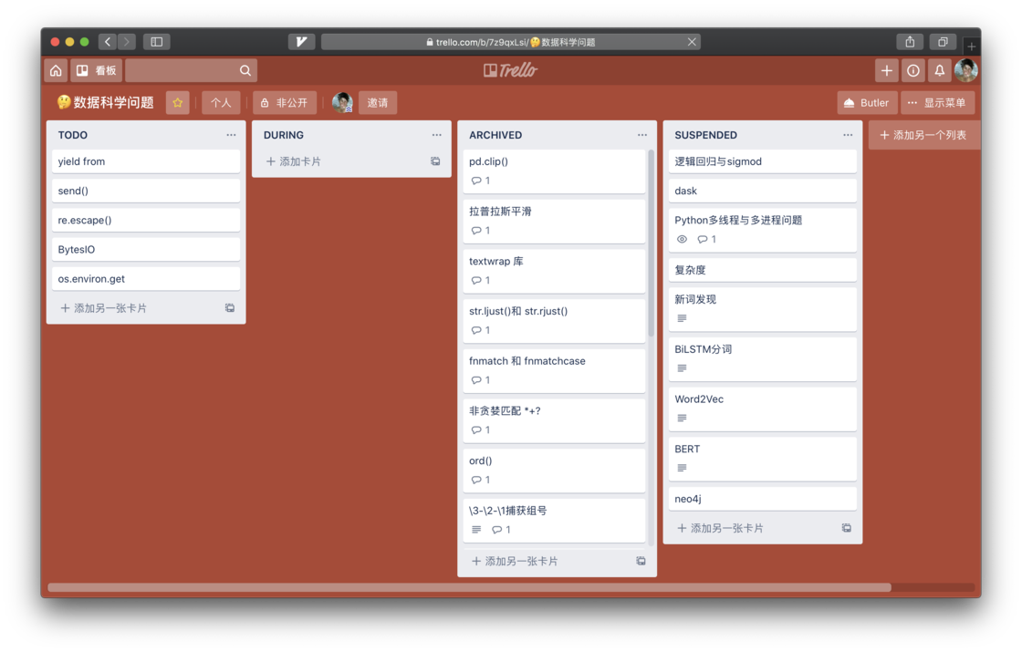Open Butler automation
This screenshot has height=652, width=1022.
coord(866,103)
